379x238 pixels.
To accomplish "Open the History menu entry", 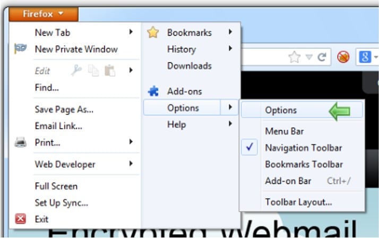I will 182,49.
